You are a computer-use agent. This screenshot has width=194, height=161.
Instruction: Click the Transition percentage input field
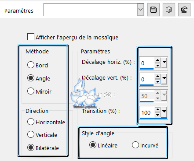[x=147, y=112]
